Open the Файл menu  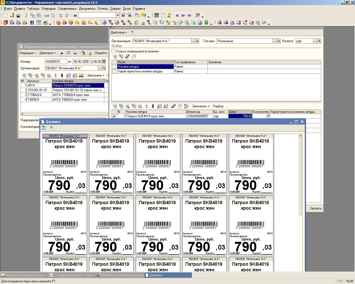point(8,9)
